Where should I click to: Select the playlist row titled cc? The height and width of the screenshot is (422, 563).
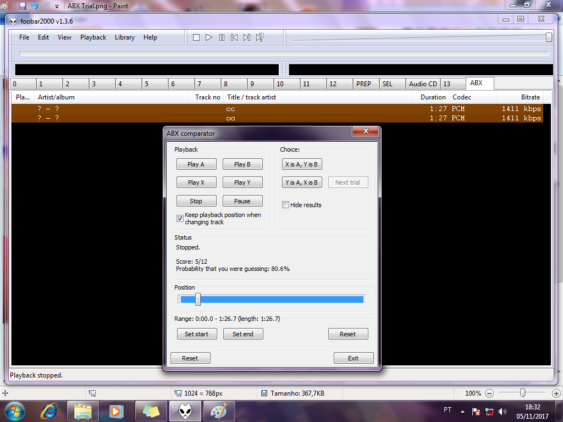click(277, 109)
